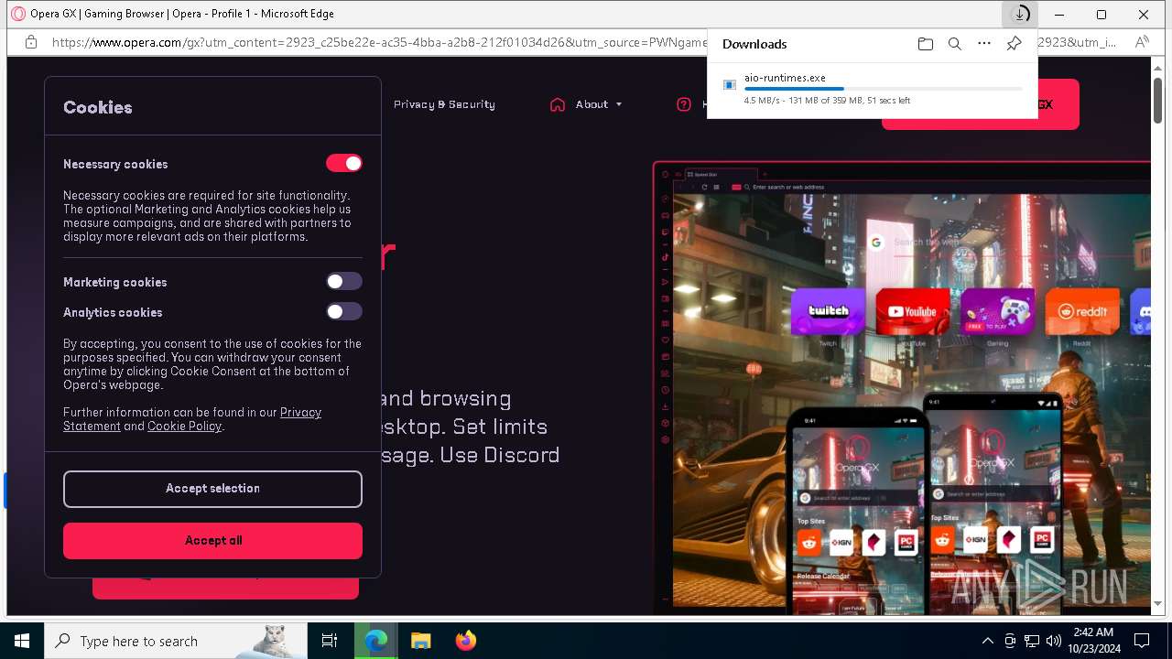Screen dimensions: 1172x659
Task: Open Windows Start menu
Action: point(22,641)
